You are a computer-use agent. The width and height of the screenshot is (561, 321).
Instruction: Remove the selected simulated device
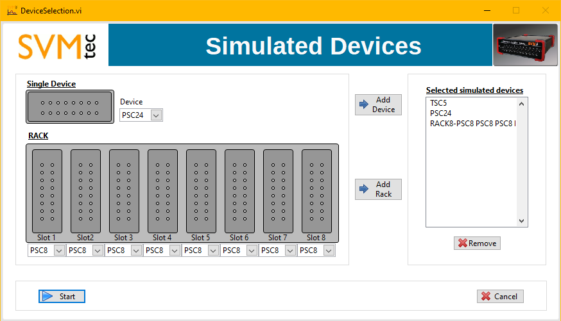point(477,243)
